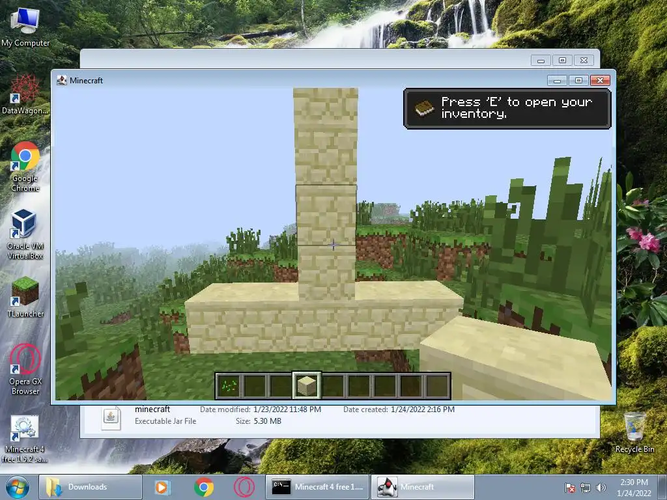Screen dimensions: 667x500
Task: Open the Minecraft 4 free 1.5.2 shortcut
Action: tap(25, 439)
